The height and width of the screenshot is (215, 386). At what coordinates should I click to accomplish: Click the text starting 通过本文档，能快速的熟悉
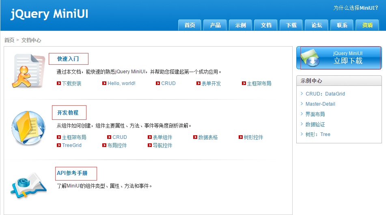tap(139, 72)
